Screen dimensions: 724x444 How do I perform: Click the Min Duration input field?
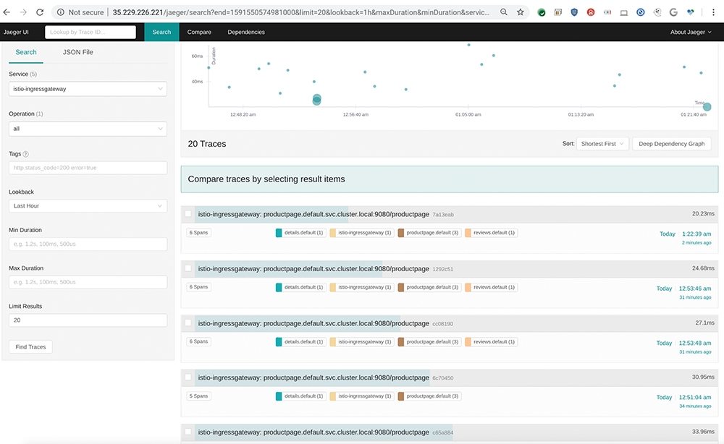tap(88, 244)
